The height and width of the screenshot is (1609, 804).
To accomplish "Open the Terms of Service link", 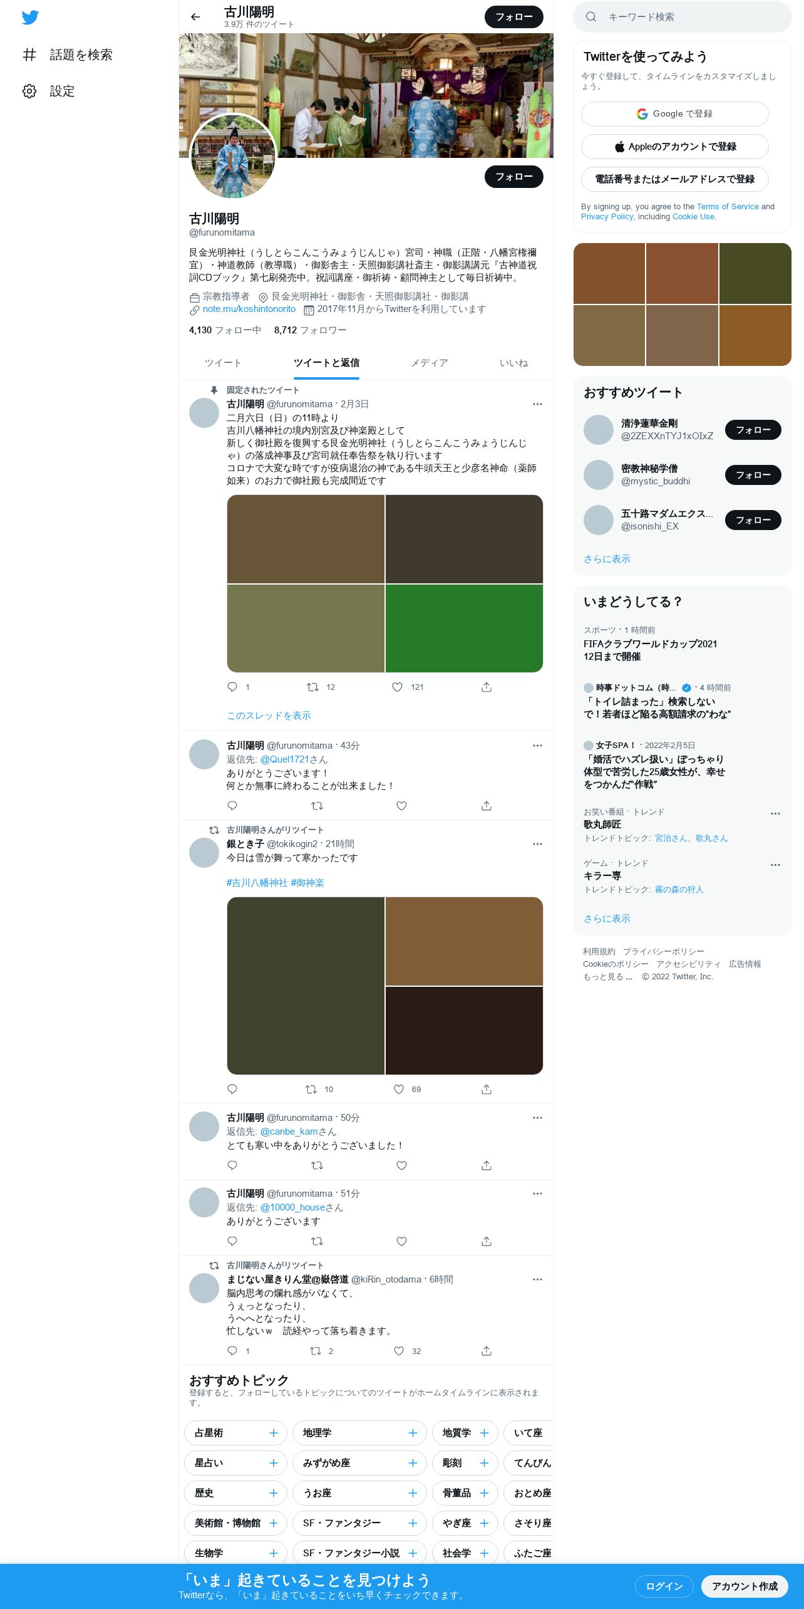I will click(728, 206).
